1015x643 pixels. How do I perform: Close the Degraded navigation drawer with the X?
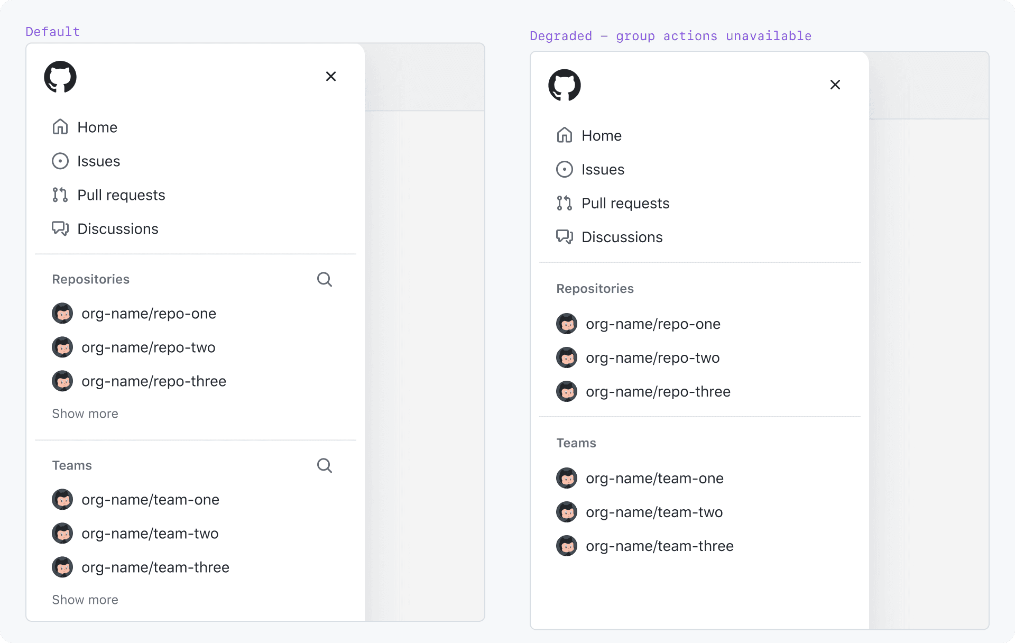[x=835, y=85]
